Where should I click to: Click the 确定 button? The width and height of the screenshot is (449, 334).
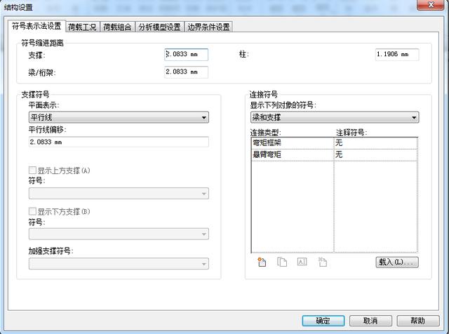pos(323,321)
